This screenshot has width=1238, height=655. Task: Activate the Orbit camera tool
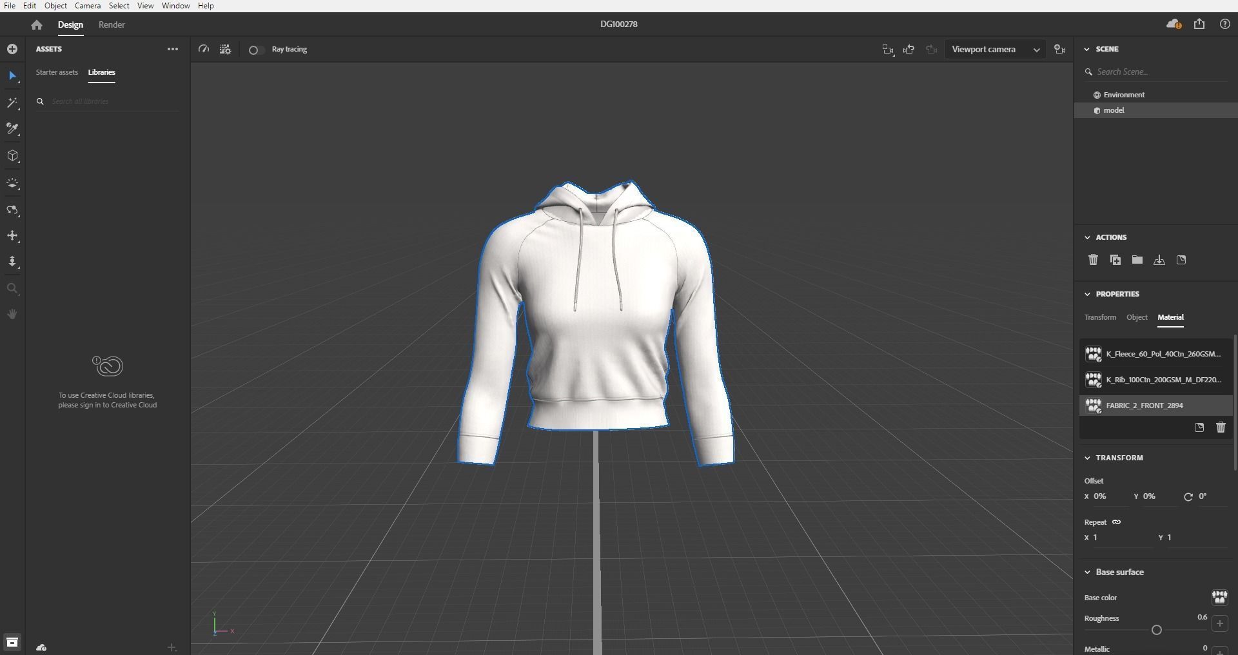[12, 210]
